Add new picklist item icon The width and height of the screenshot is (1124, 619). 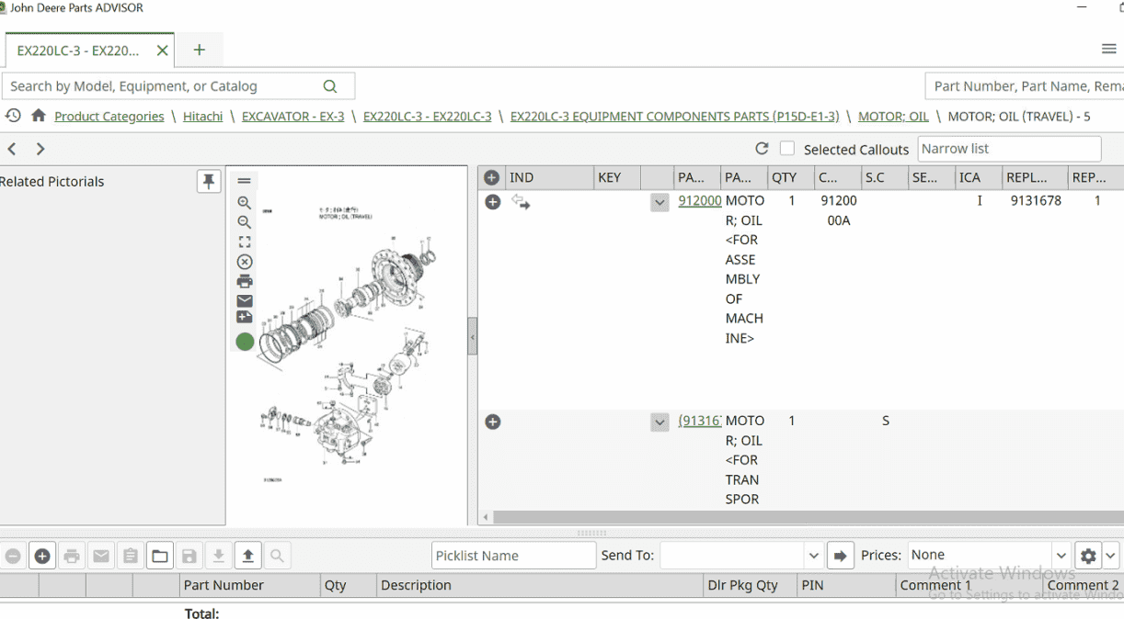(42, 556)
